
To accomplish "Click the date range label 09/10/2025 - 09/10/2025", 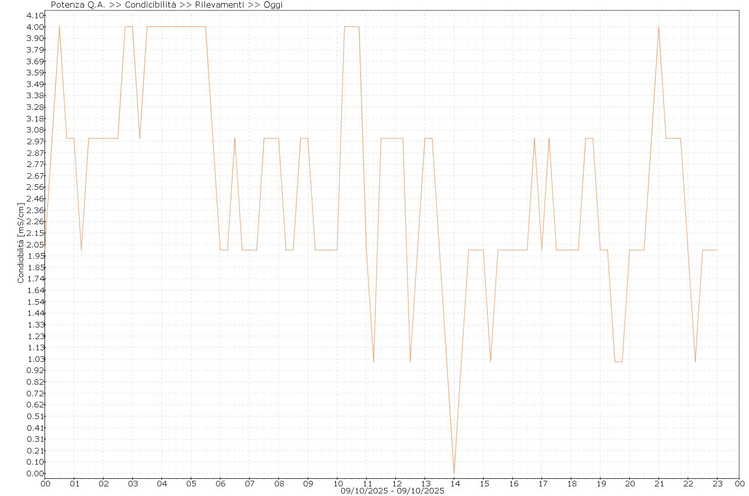I will 392,490.
